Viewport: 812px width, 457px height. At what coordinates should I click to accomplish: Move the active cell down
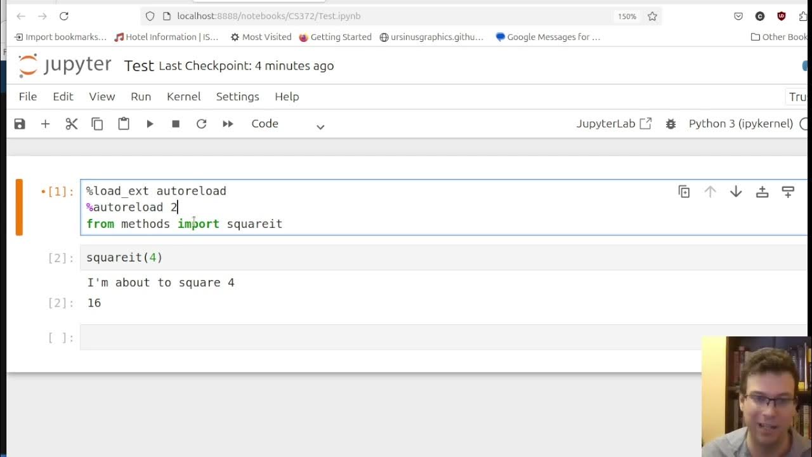point(736,192)
